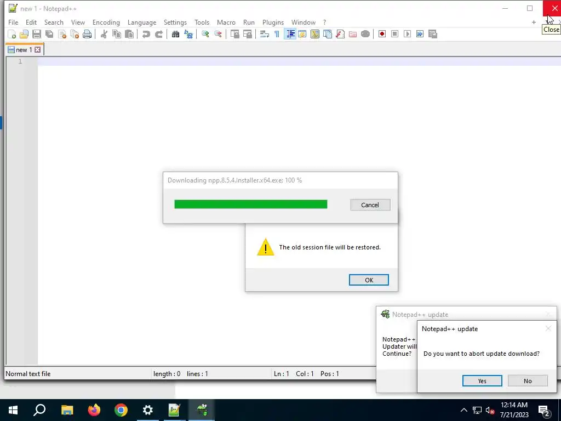
Task: Open the Macro menu
Action: pyautogui.click(x=226, y=22)
